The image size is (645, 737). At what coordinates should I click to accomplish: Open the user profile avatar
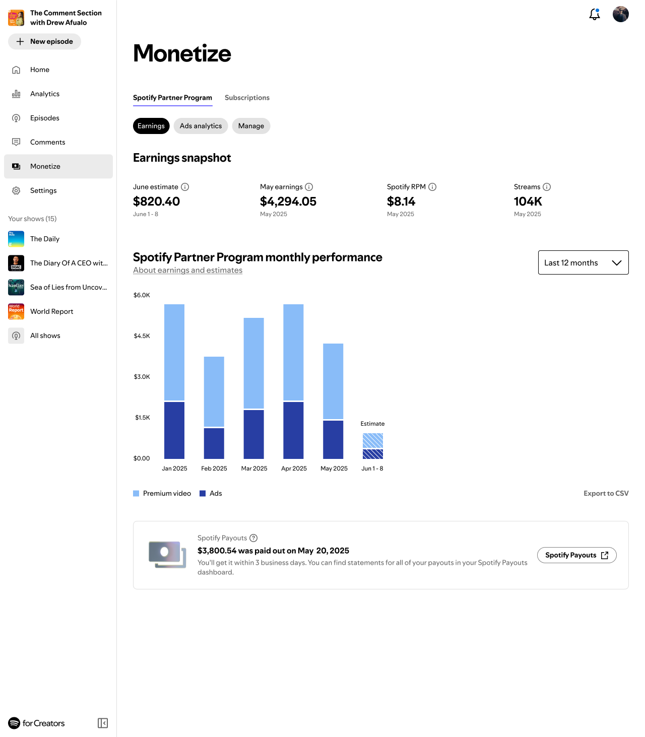621,14
